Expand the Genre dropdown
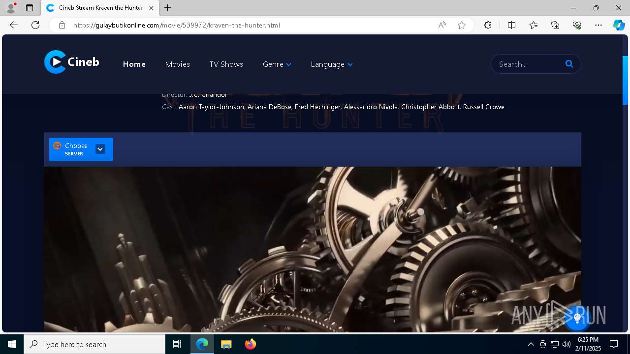This screenshot has height=354, width=630. [x=277, y=64]
